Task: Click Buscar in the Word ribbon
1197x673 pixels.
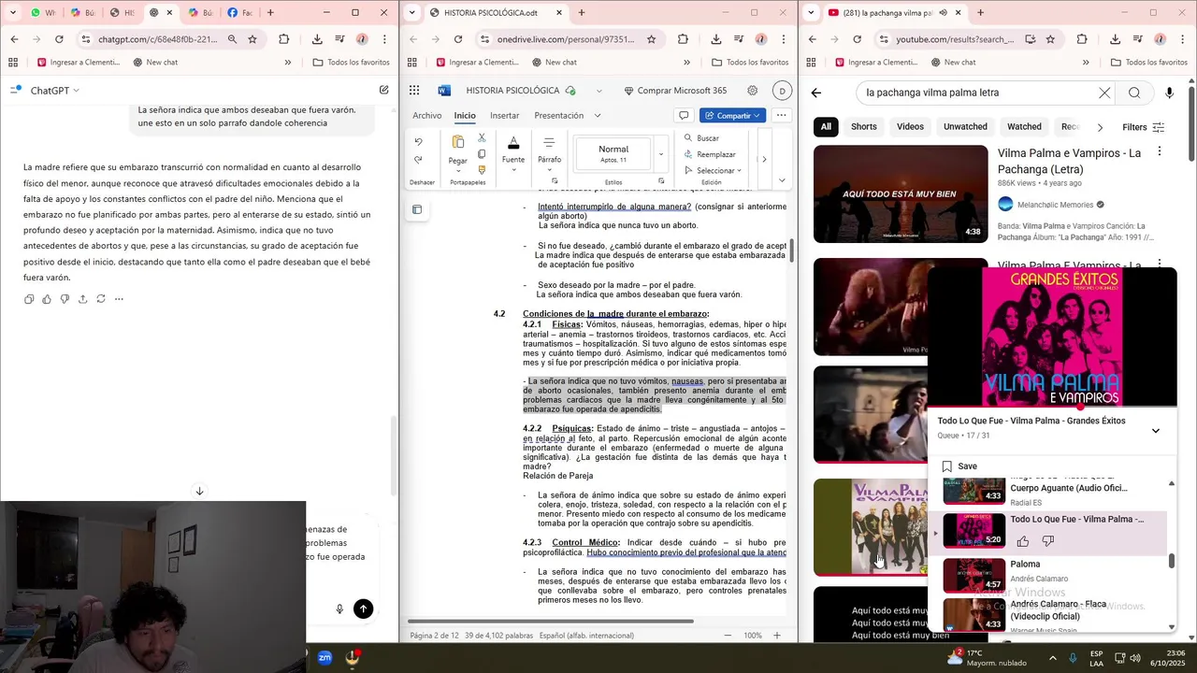Action: point(701,138)
